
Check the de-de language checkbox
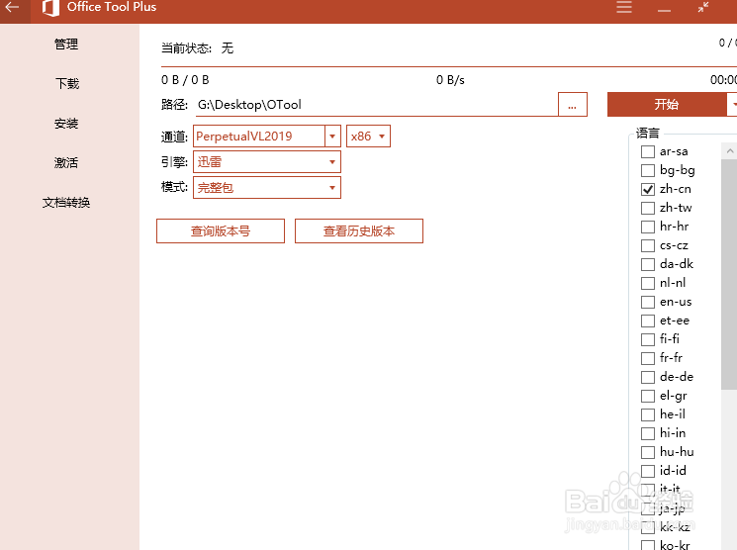coord(648,377)
